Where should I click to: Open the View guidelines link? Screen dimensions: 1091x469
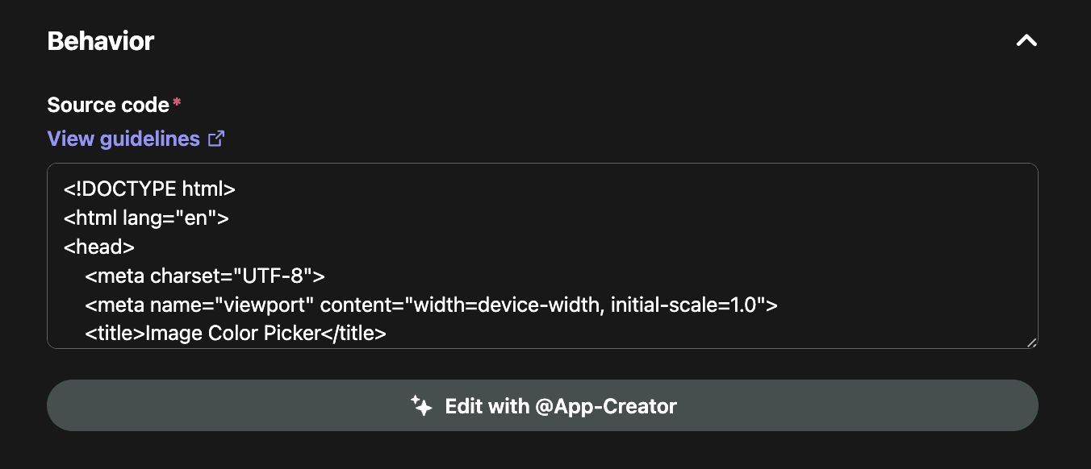pos(123,139)
